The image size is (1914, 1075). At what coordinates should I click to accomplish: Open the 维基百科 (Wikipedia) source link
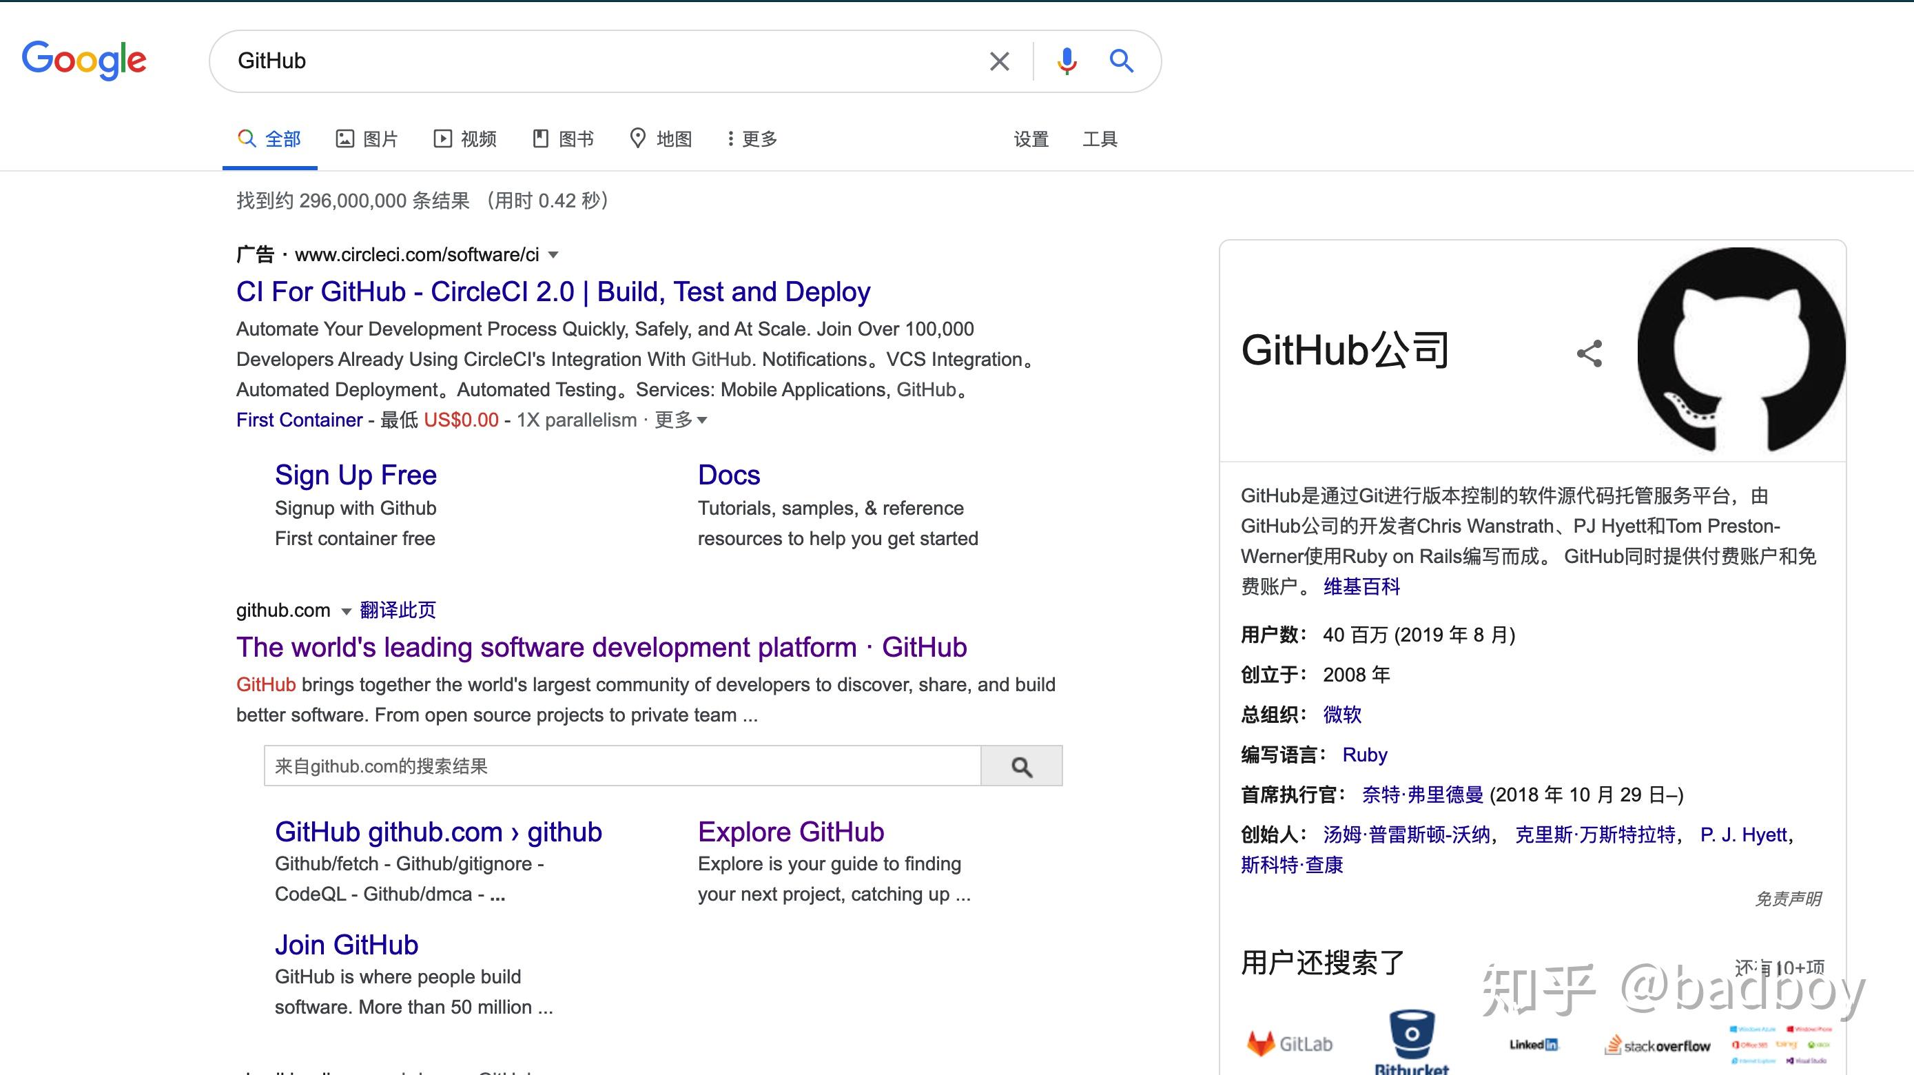click(1361, 587)
